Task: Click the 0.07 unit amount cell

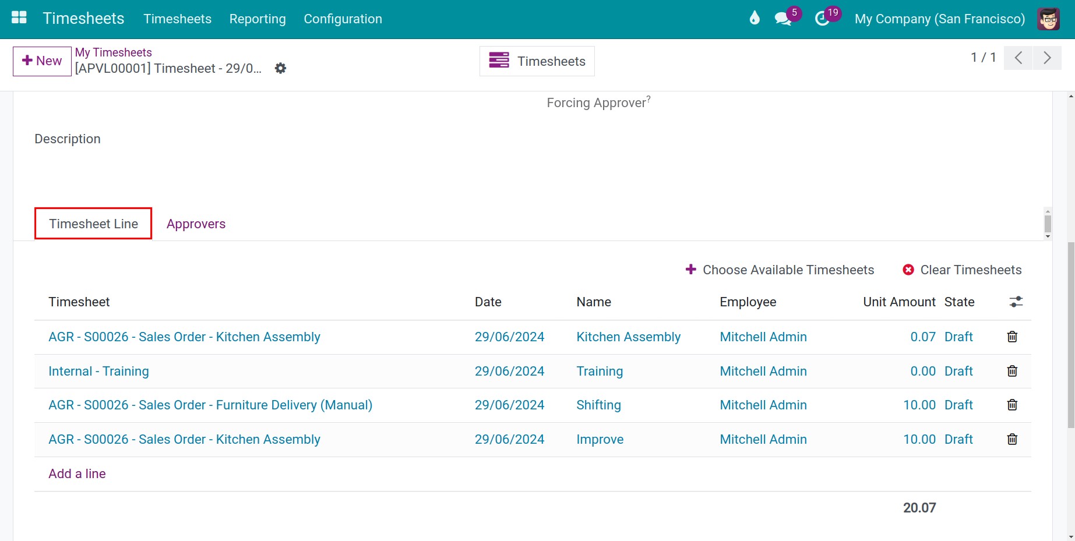Action: 923,337
